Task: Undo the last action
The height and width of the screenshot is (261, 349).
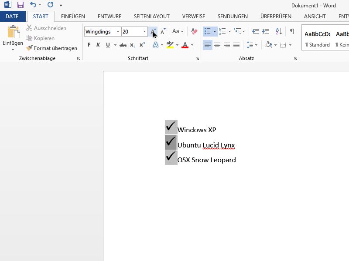Action: (33, 5)
